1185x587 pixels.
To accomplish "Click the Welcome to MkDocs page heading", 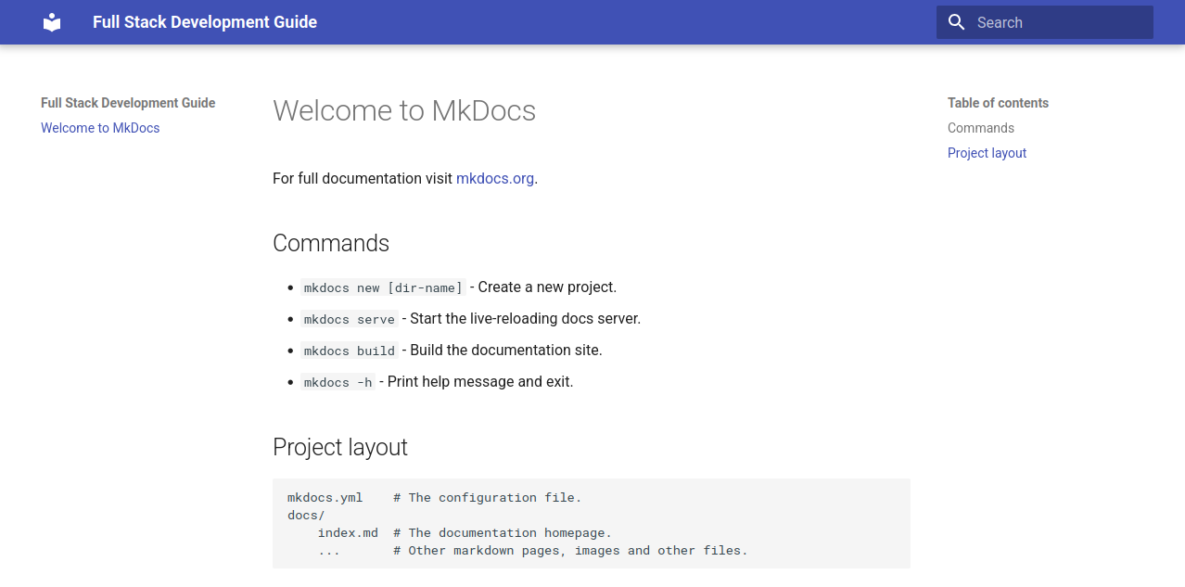I will (404, 110).
